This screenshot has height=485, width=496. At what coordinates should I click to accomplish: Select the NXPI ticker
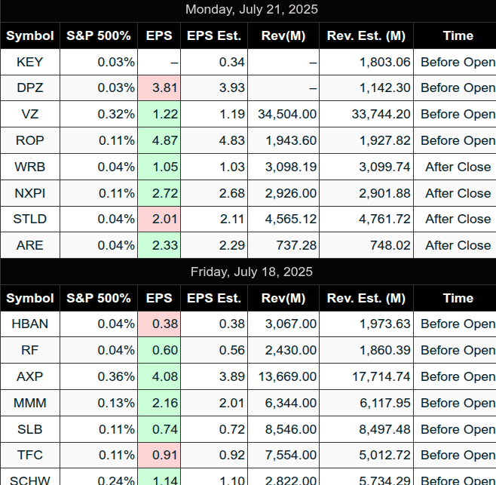(x=30, y=193)
